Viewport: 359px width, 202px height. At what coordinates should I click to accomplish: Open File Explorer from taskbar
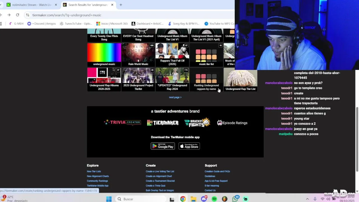[x=193, y=199]
